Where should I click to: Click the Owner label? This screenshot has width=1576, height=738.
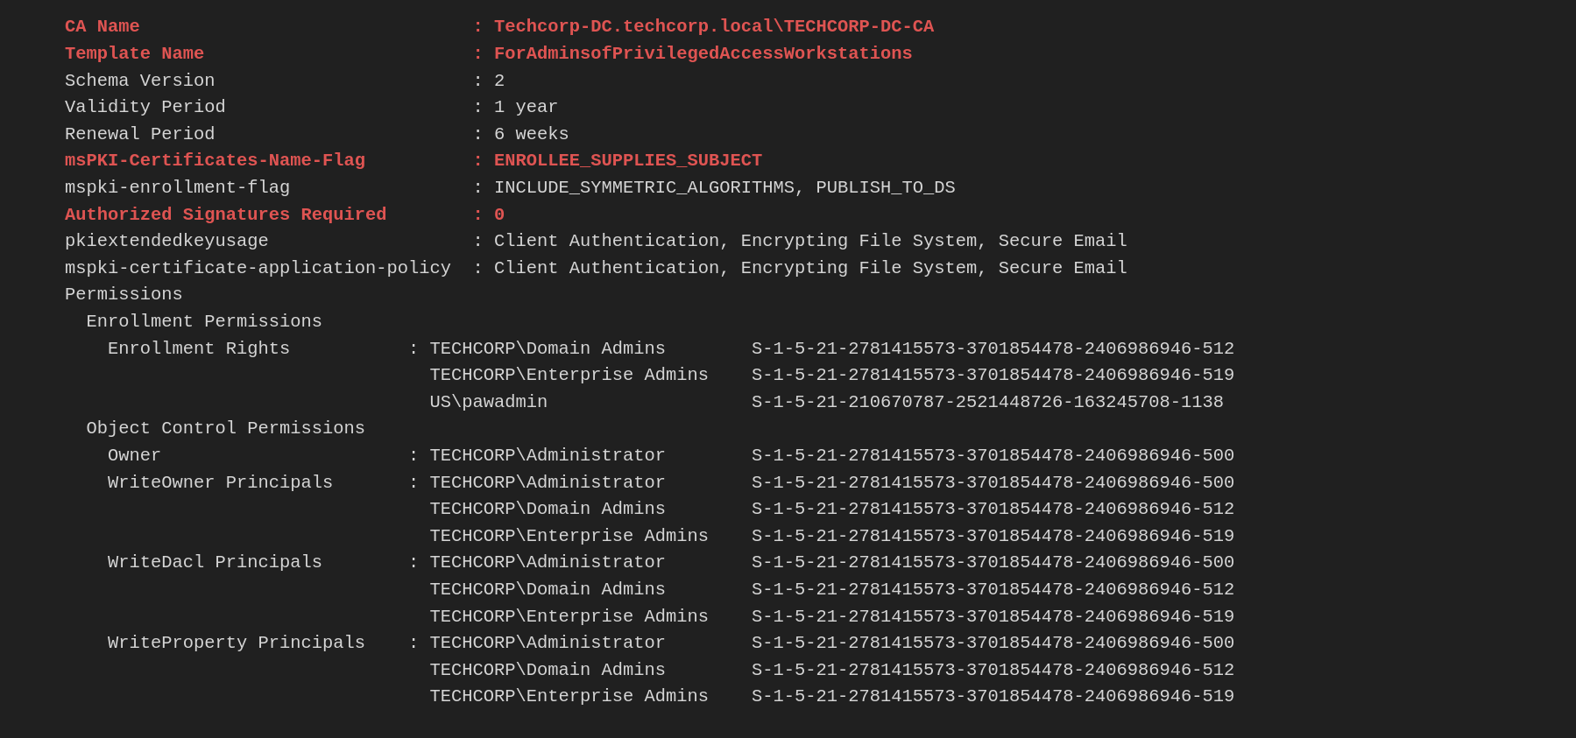[x=134, y=455]
